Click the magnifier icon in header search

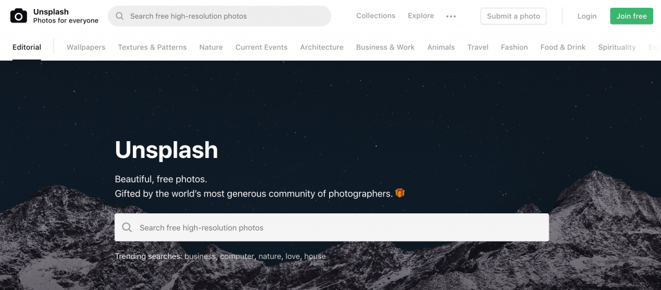(x=119, y=16)
